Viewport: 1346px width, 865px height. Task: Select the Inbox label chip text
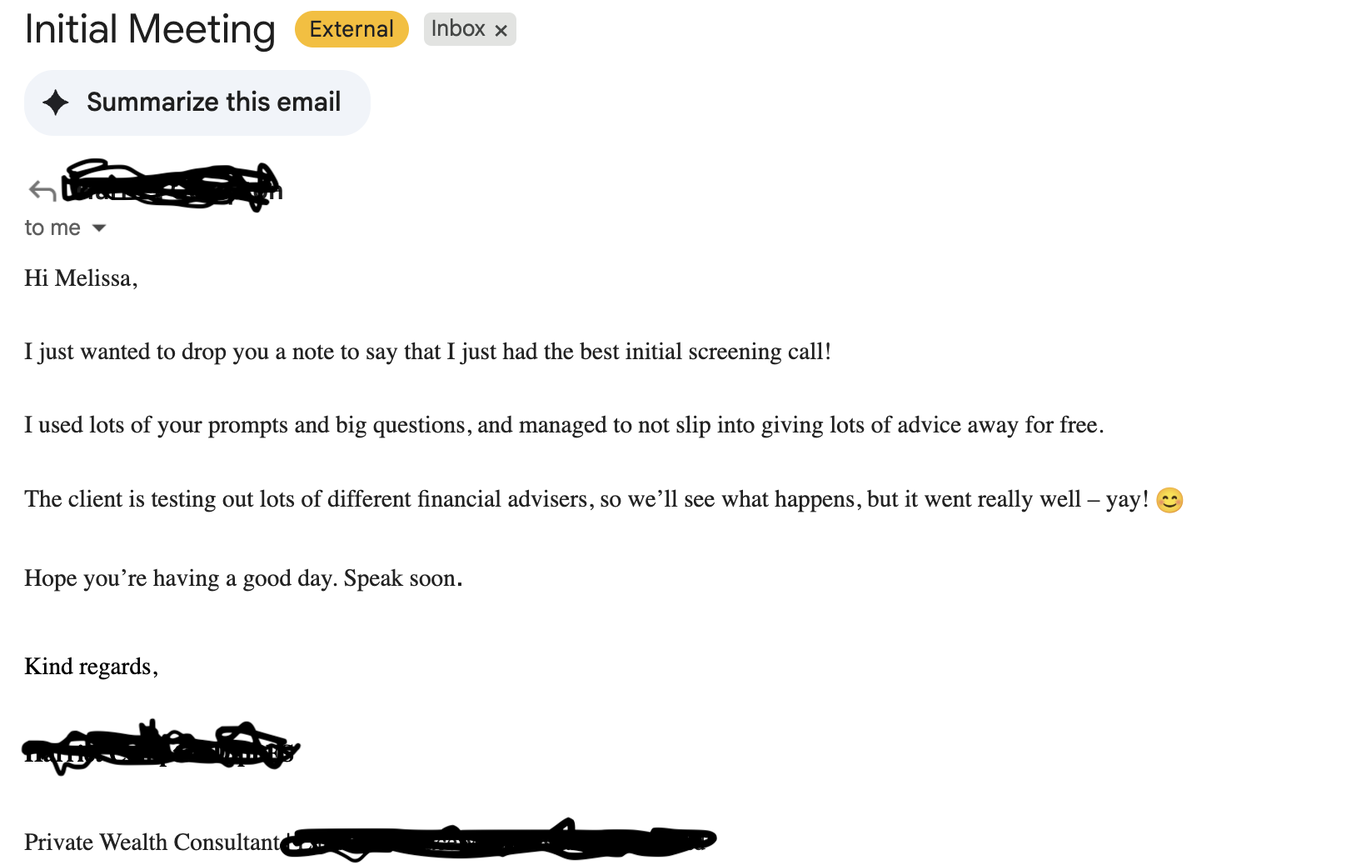click(x=457, y=29)
